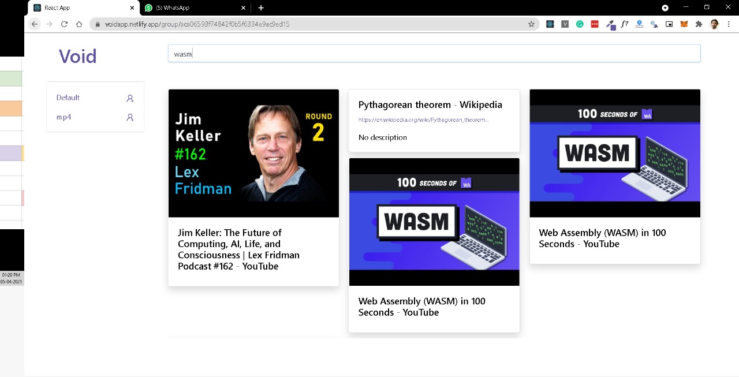The height and width of the screenshot is (377, 739).
Task: Go to the browser home page
Action: (x=79, y=24)
